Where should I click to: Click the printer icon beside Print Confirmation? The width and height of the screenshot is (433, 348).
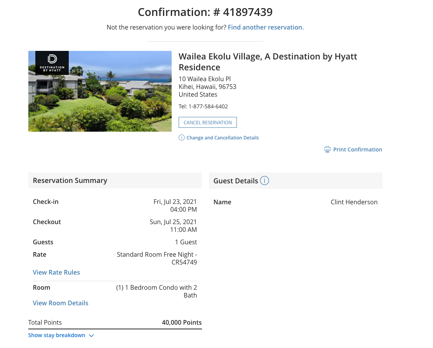coord(327,149)
